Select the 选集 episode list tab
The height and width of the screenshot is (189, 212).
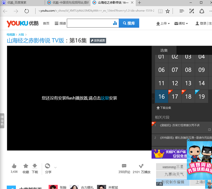coord(164,50)
